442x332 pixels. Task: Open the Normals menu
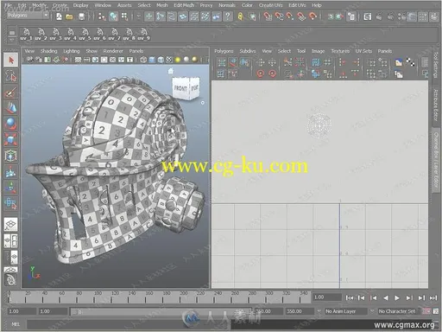point(227,5)
